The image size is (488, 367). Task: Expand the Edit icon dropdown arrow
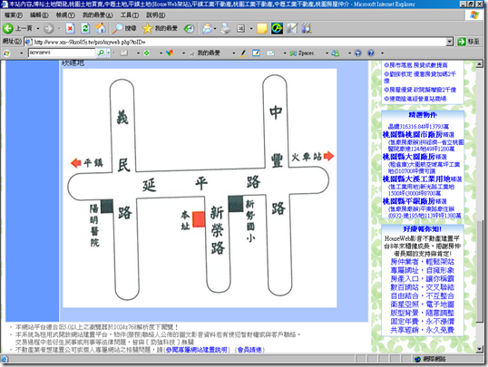pos(251,29)
